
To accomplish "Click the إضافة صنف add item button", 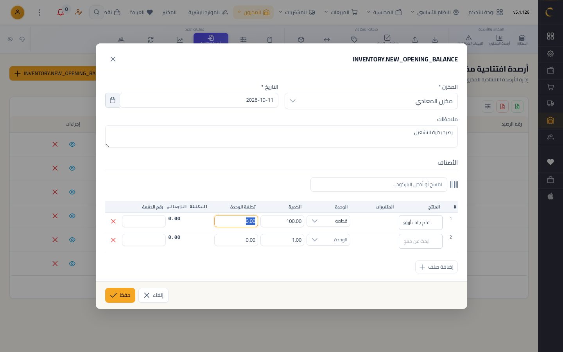I will (436, 267).
